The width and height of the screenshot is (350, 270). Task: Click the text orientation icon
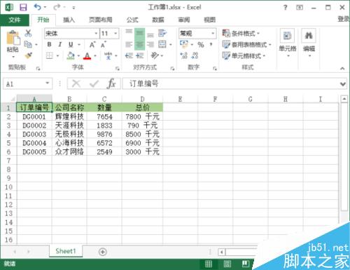(155, 55)
